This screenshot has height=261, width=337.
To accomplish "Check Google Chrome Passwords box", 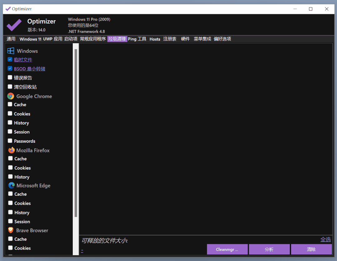I will coord(10,140).
